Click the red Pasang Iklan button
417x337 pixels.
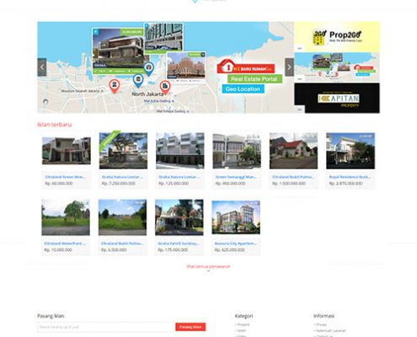click(x=190, y=327)
